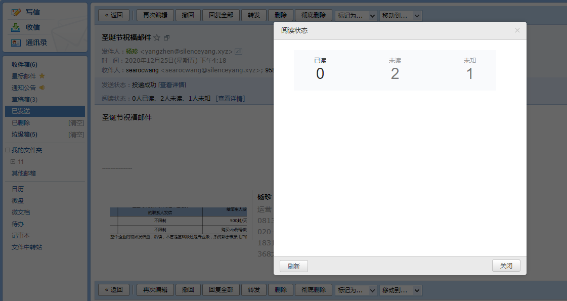Star the 圣诞节祝福邮件 message
567x301 pixels.
(x=157, y=38)
